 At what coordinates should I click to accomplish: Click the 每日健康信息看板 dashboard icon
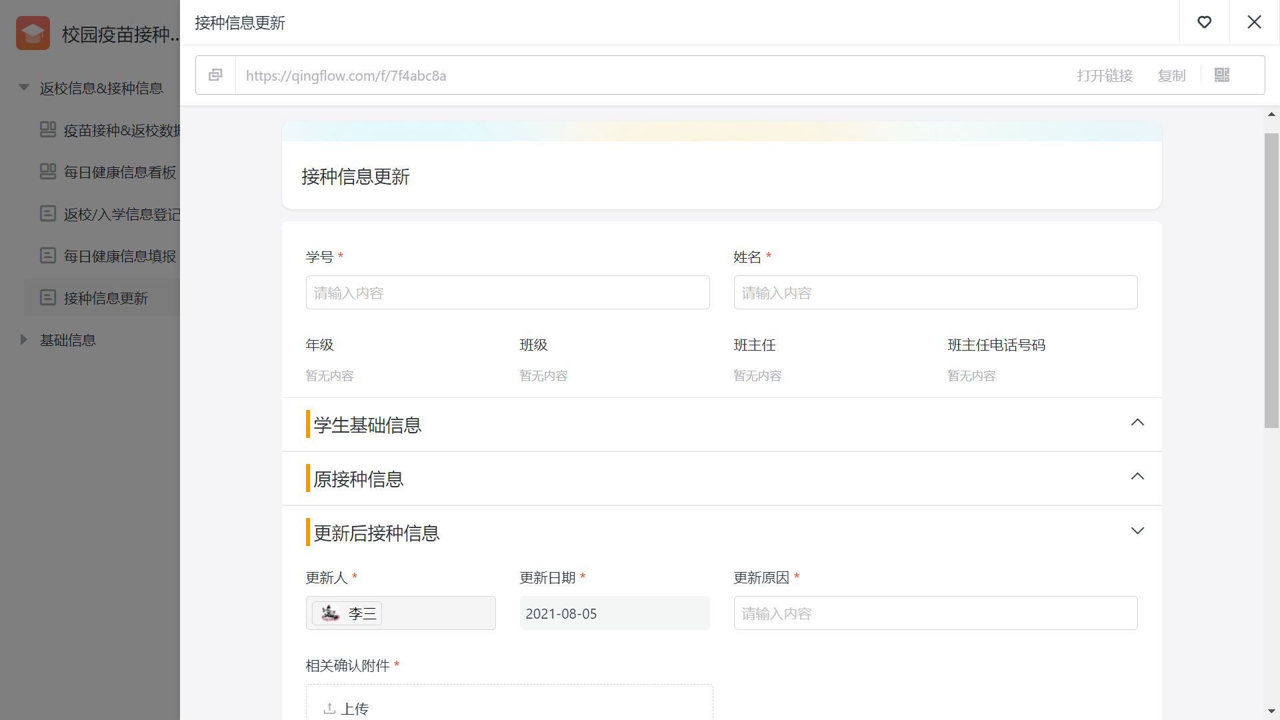pos(48,172)
